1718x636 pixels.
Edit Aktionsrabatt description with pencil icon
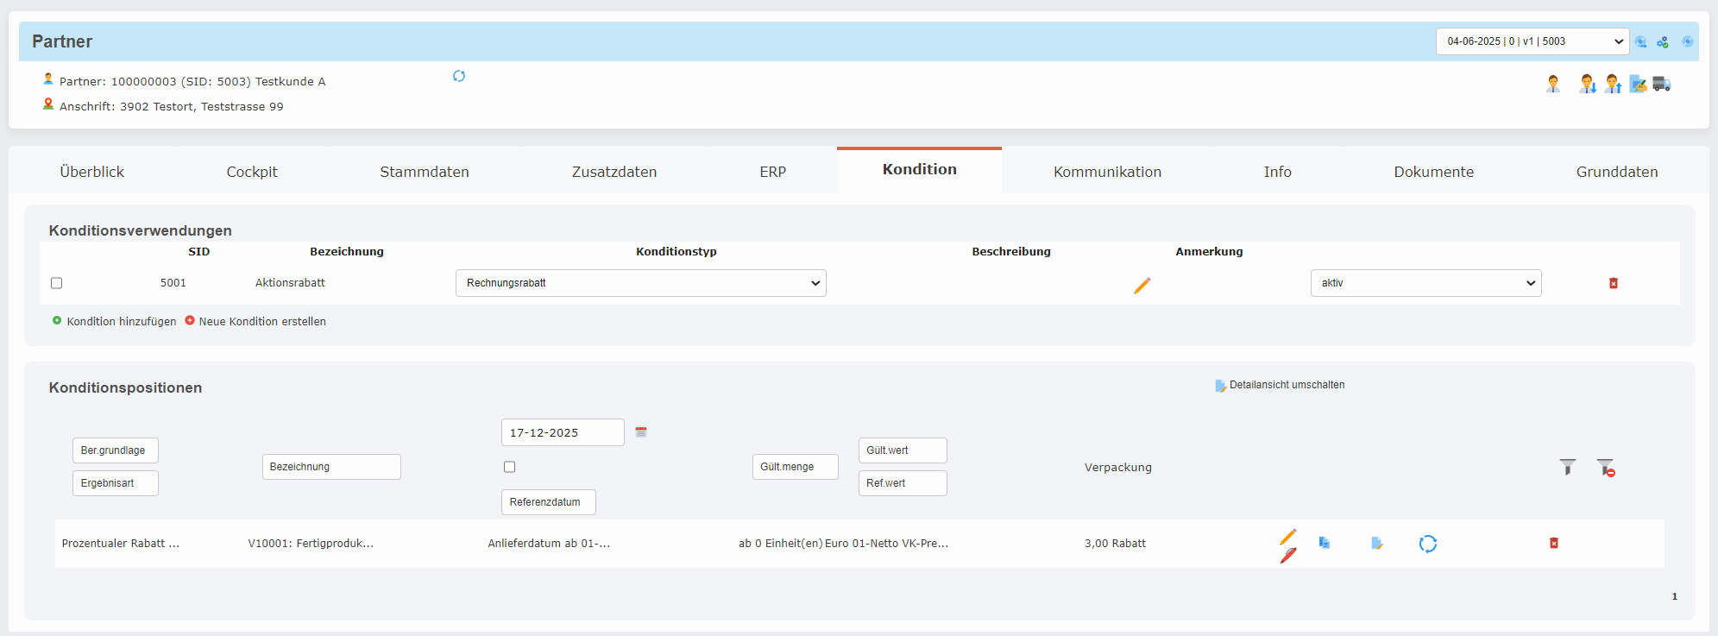pos(1142,285)
